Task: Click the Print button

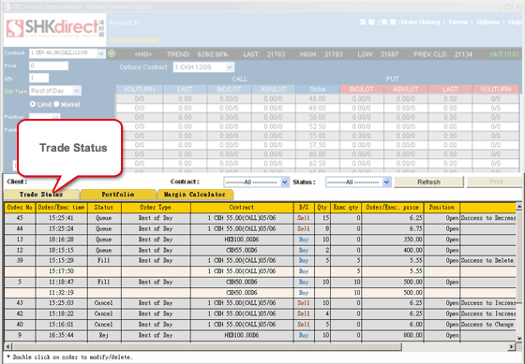Action: pos(496,182)
